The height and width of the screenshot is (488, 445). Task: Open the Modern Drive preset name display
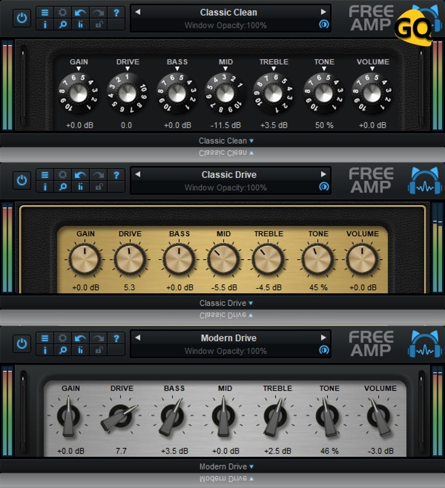pyautogui.click(x=229, y=338)
